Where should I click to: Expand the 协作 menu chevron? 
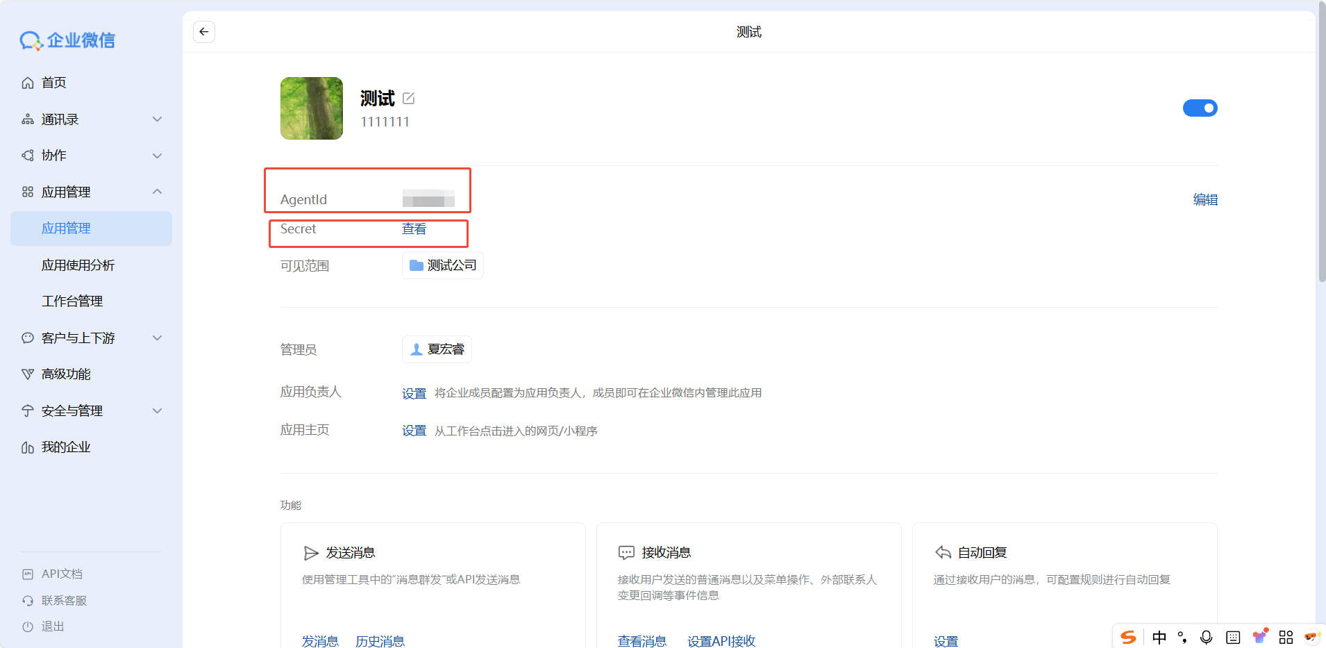pos(158,156)
